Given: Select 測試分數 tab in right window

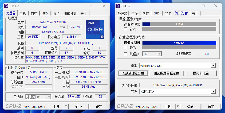Looking at the screenshot, I should (x=182, y=13).
